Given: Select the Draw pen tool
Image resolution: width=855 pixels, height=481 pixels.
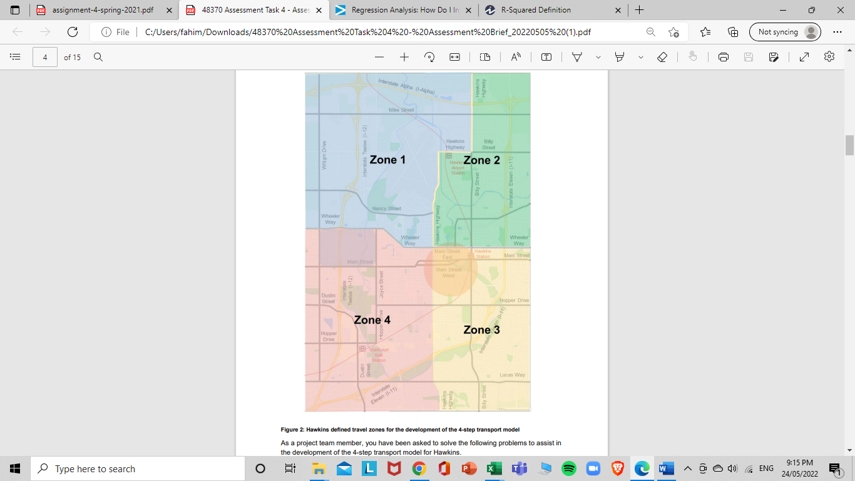Looking at the screenshot, I should [577, 57].
